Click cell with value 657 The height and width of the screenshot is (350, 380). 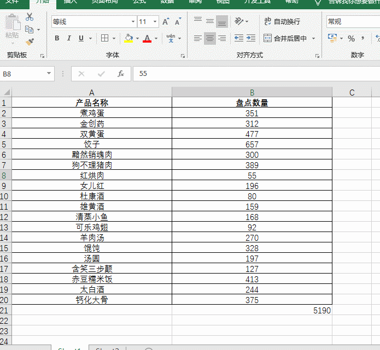[252, 144]
